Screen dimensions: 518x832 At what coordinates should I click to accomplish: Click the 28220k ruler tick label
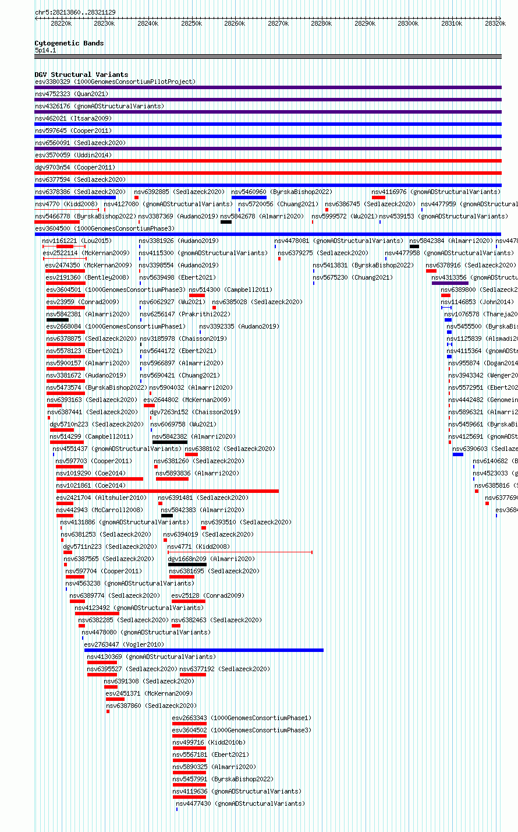(x=61, y=23)
